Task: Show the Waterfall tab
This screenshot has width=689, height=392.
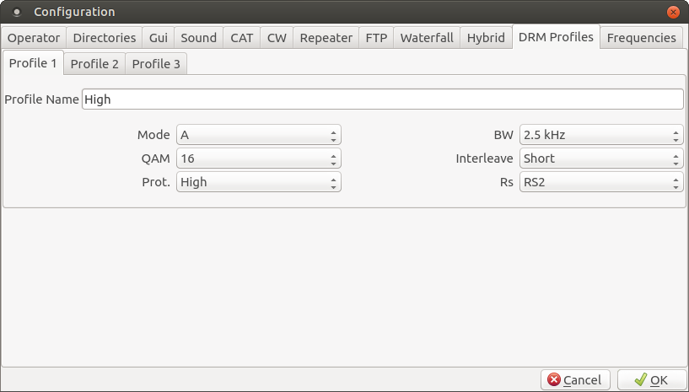Action: point(427,38)
